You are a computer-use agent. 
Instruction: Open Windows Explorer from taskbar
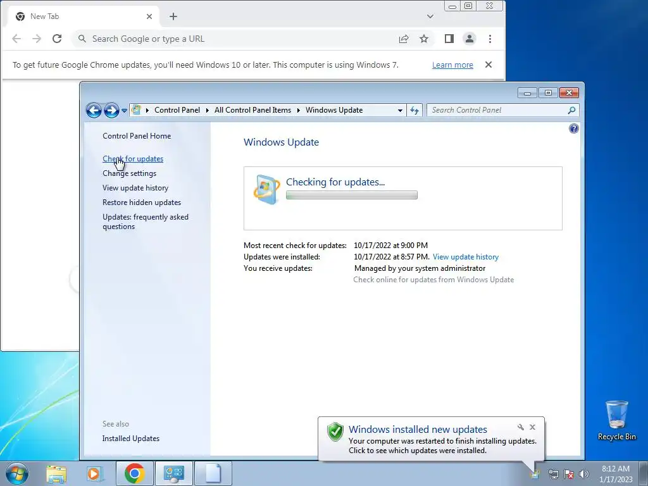coord(56,473)
